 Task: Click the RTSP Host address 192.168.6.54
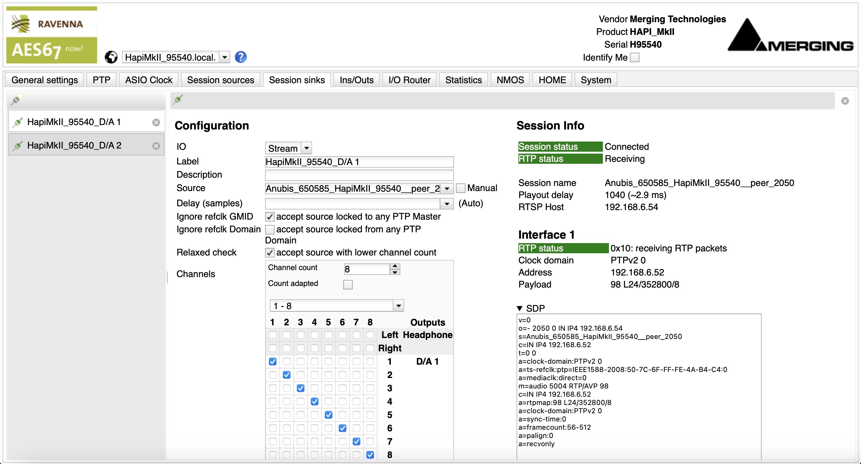click(631, 207)
